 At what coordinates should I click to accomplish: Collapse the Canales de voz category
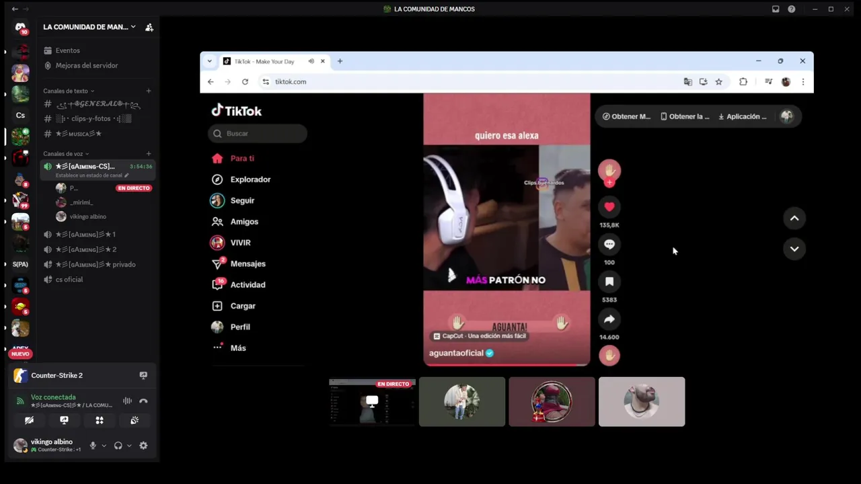(66, 154)
